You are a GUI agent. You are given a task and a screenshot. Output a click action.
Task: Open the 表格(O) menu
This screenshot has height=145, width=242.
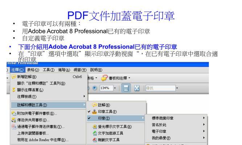33,70
